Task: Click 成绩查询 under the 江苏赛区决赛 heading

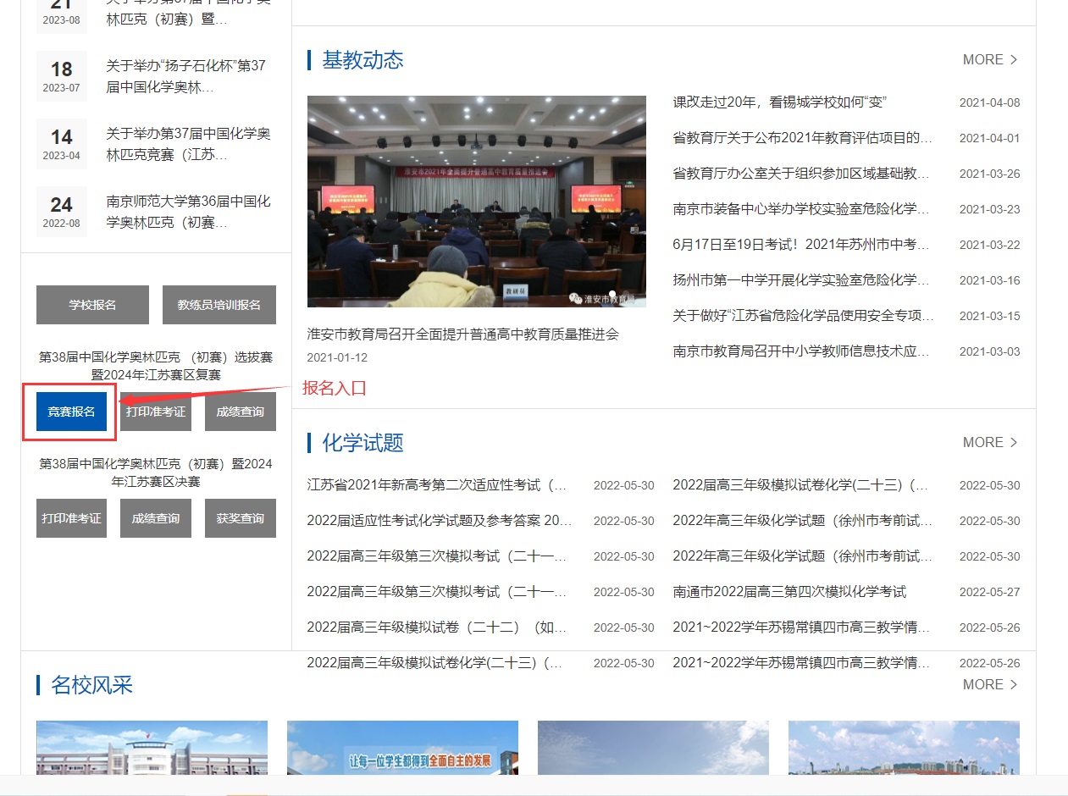Action: click(156, 518)
